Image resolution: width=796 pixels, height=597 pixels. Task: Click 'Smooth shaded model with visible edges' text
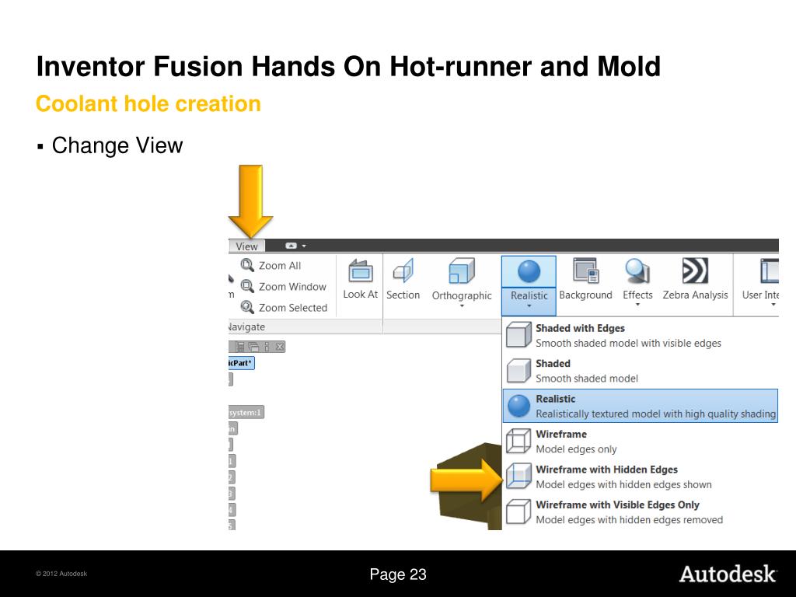pyautogui.click(x=628, y=343)
